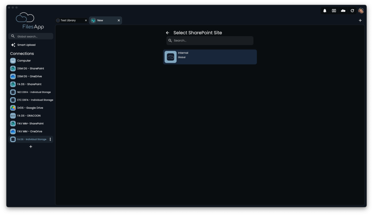Click the DSM DS - SharePoint icon

click(13, 68)
